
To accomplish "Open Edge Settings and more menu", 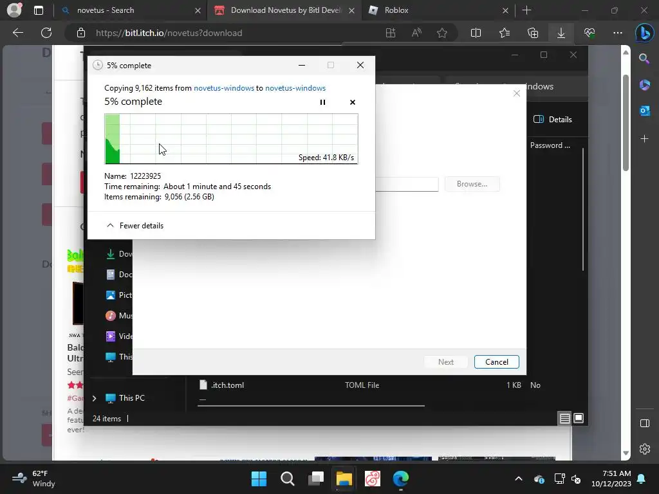I will click(617, 33).
